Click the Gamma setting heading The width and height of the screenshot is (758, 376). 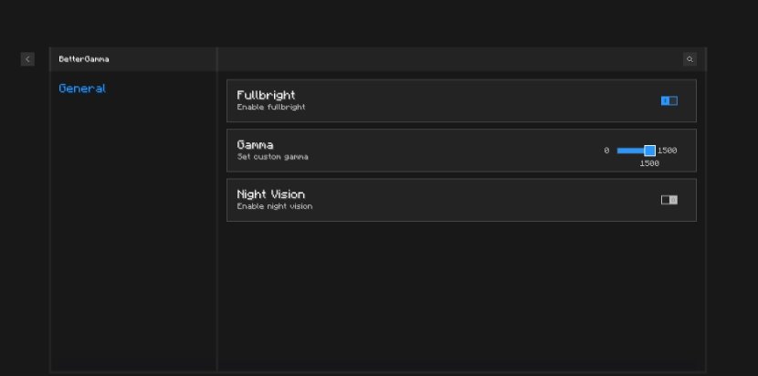[x=255, y=144]
